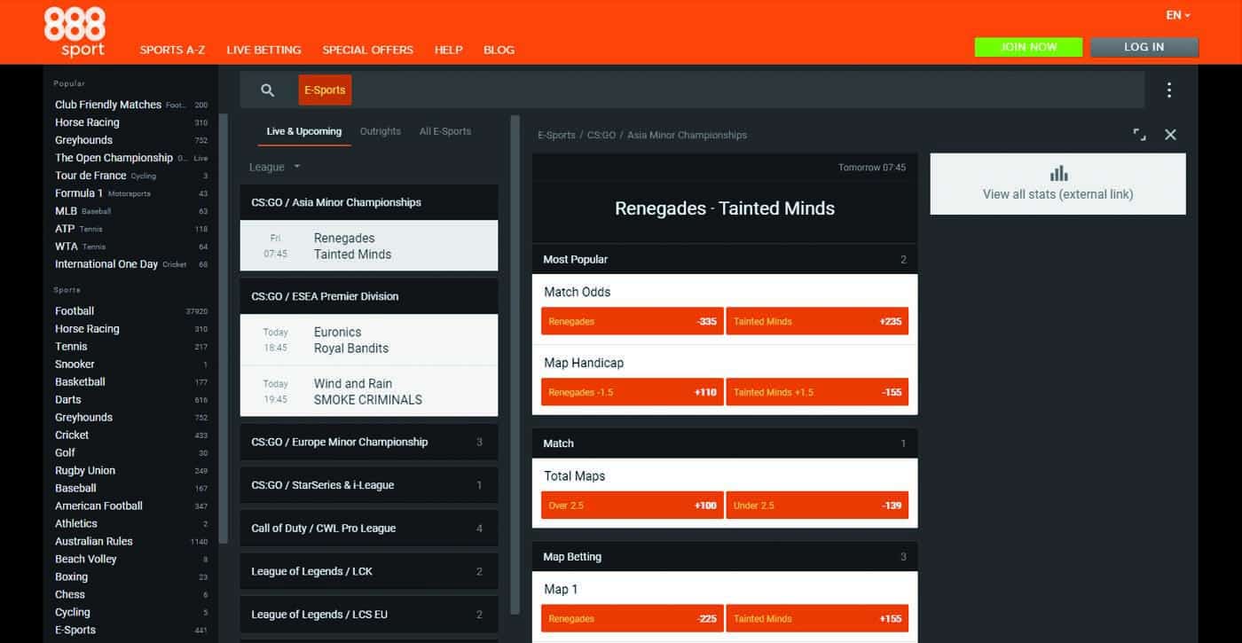The height and width of the screenshot is (643, 1242).
Task: Expand League of Legends / LCS EU
Action: tap(369, 614)
